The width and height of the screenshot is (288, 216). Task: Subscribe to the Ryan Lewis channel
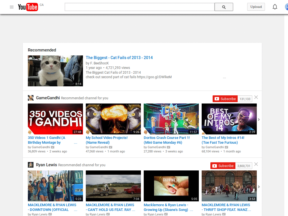click(223, 166)
